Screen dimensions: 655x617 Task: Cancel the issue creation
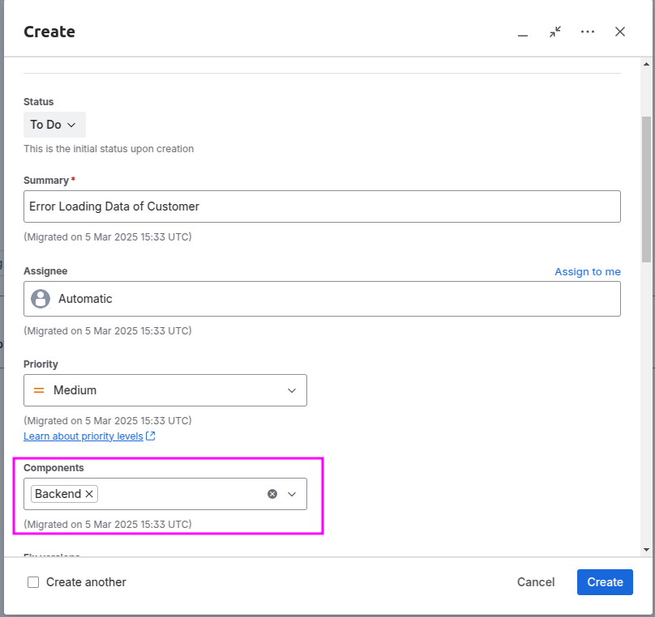[536, 582]
